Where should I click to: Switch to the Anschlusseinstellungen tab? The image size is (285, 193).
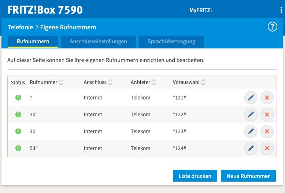point(98,41)
